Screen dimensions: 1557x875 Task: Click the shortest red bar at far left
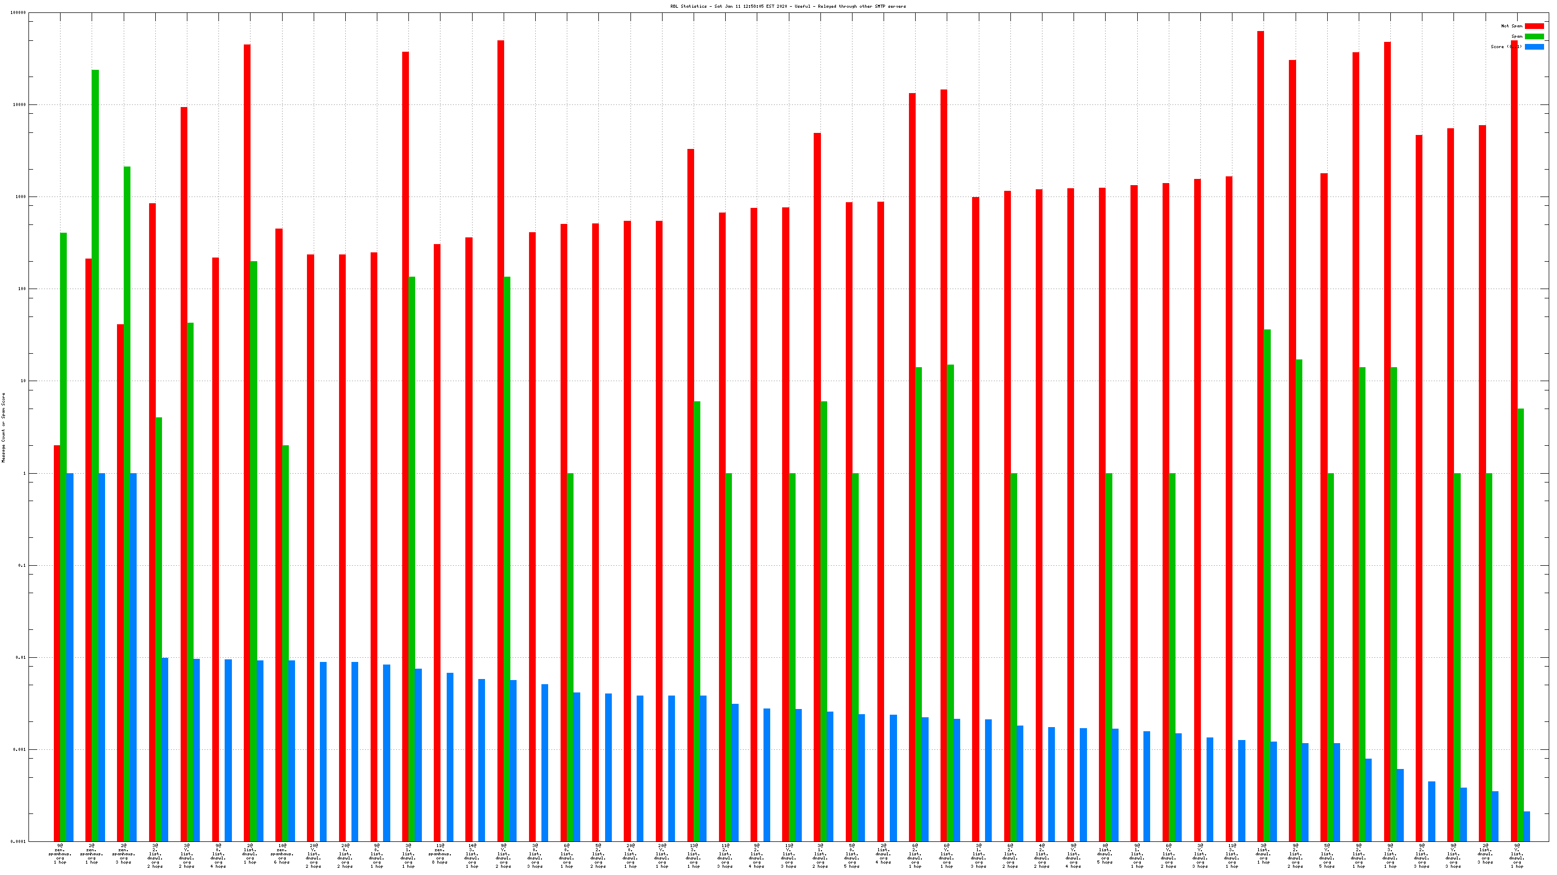(x=57, y=643)
